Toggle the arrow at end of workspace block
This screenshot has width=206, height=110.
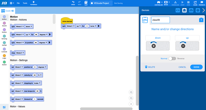pos(99,26)
